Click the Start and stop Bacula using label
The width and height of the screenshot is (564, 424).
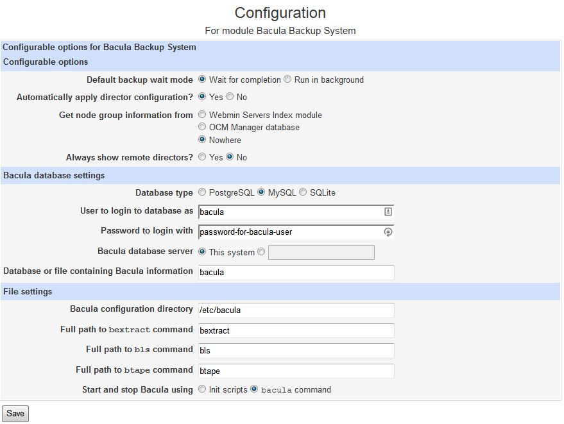pos(137,390)
